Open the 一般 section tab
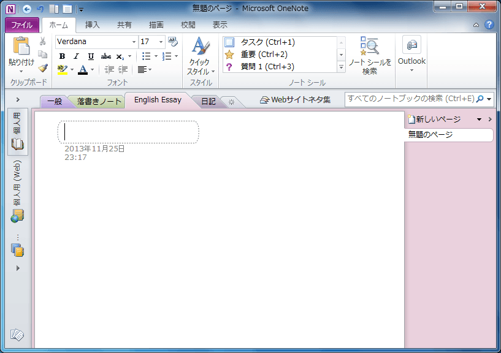Viewport: 501px width, 353px height. click(x=55, y=102)
